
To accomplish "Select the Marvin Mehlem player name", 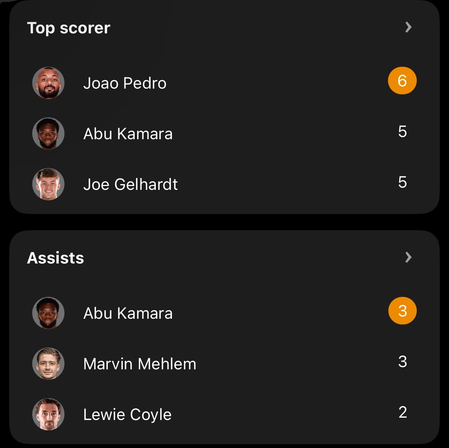I will (x=140, y=364).
